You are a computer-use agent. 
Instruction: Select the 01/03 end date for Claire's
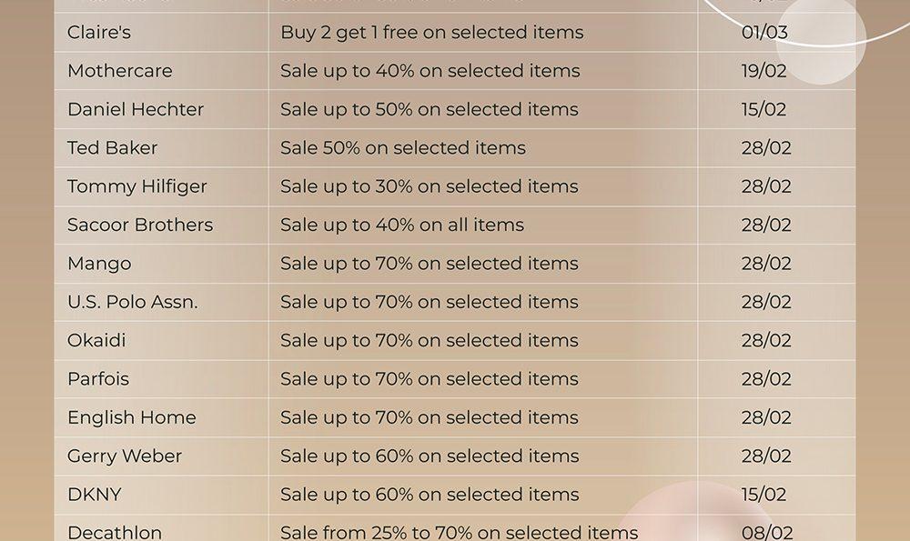pos(764,33)
